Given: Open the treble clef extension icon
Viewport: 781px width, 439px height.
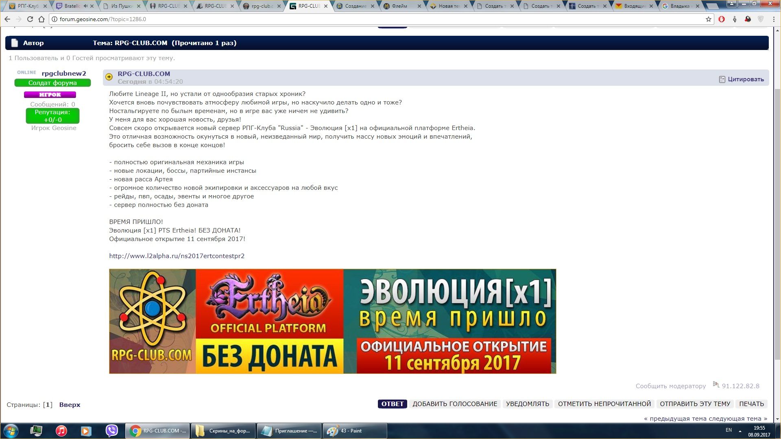Looking at the screenshot, I should point(735,19).
